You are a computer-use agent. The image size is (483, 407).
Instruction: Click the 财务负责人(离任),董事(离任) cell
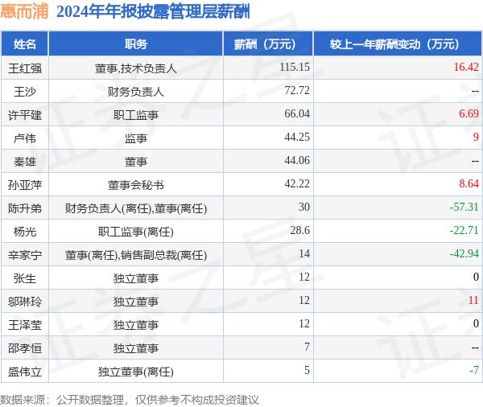(x=136, y=208)
